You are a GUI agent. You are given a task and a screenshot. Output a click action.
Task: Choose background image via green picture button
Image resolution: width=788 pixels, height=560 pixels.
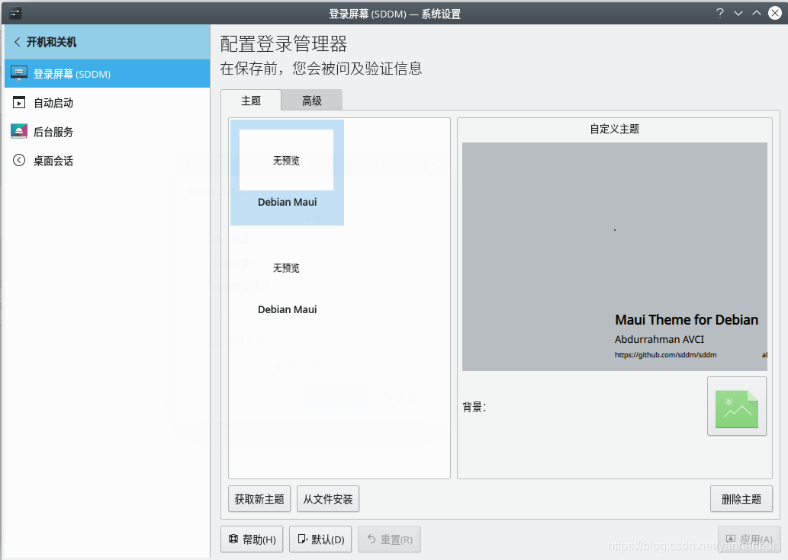click(x=737, y=406)
